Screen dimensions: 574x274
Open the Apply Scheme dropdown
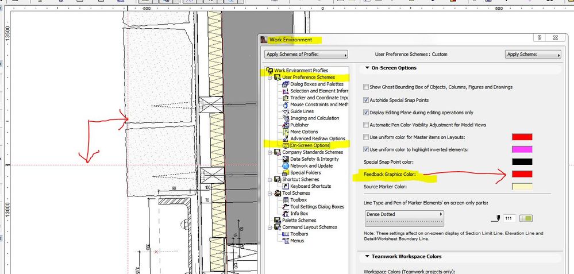click(533, 55)
